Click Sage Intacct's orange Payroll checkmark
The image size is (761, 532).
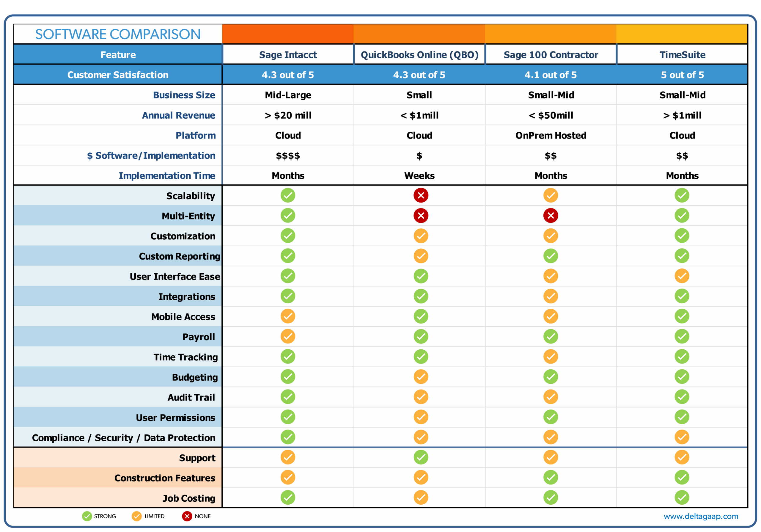coord(288,336)
